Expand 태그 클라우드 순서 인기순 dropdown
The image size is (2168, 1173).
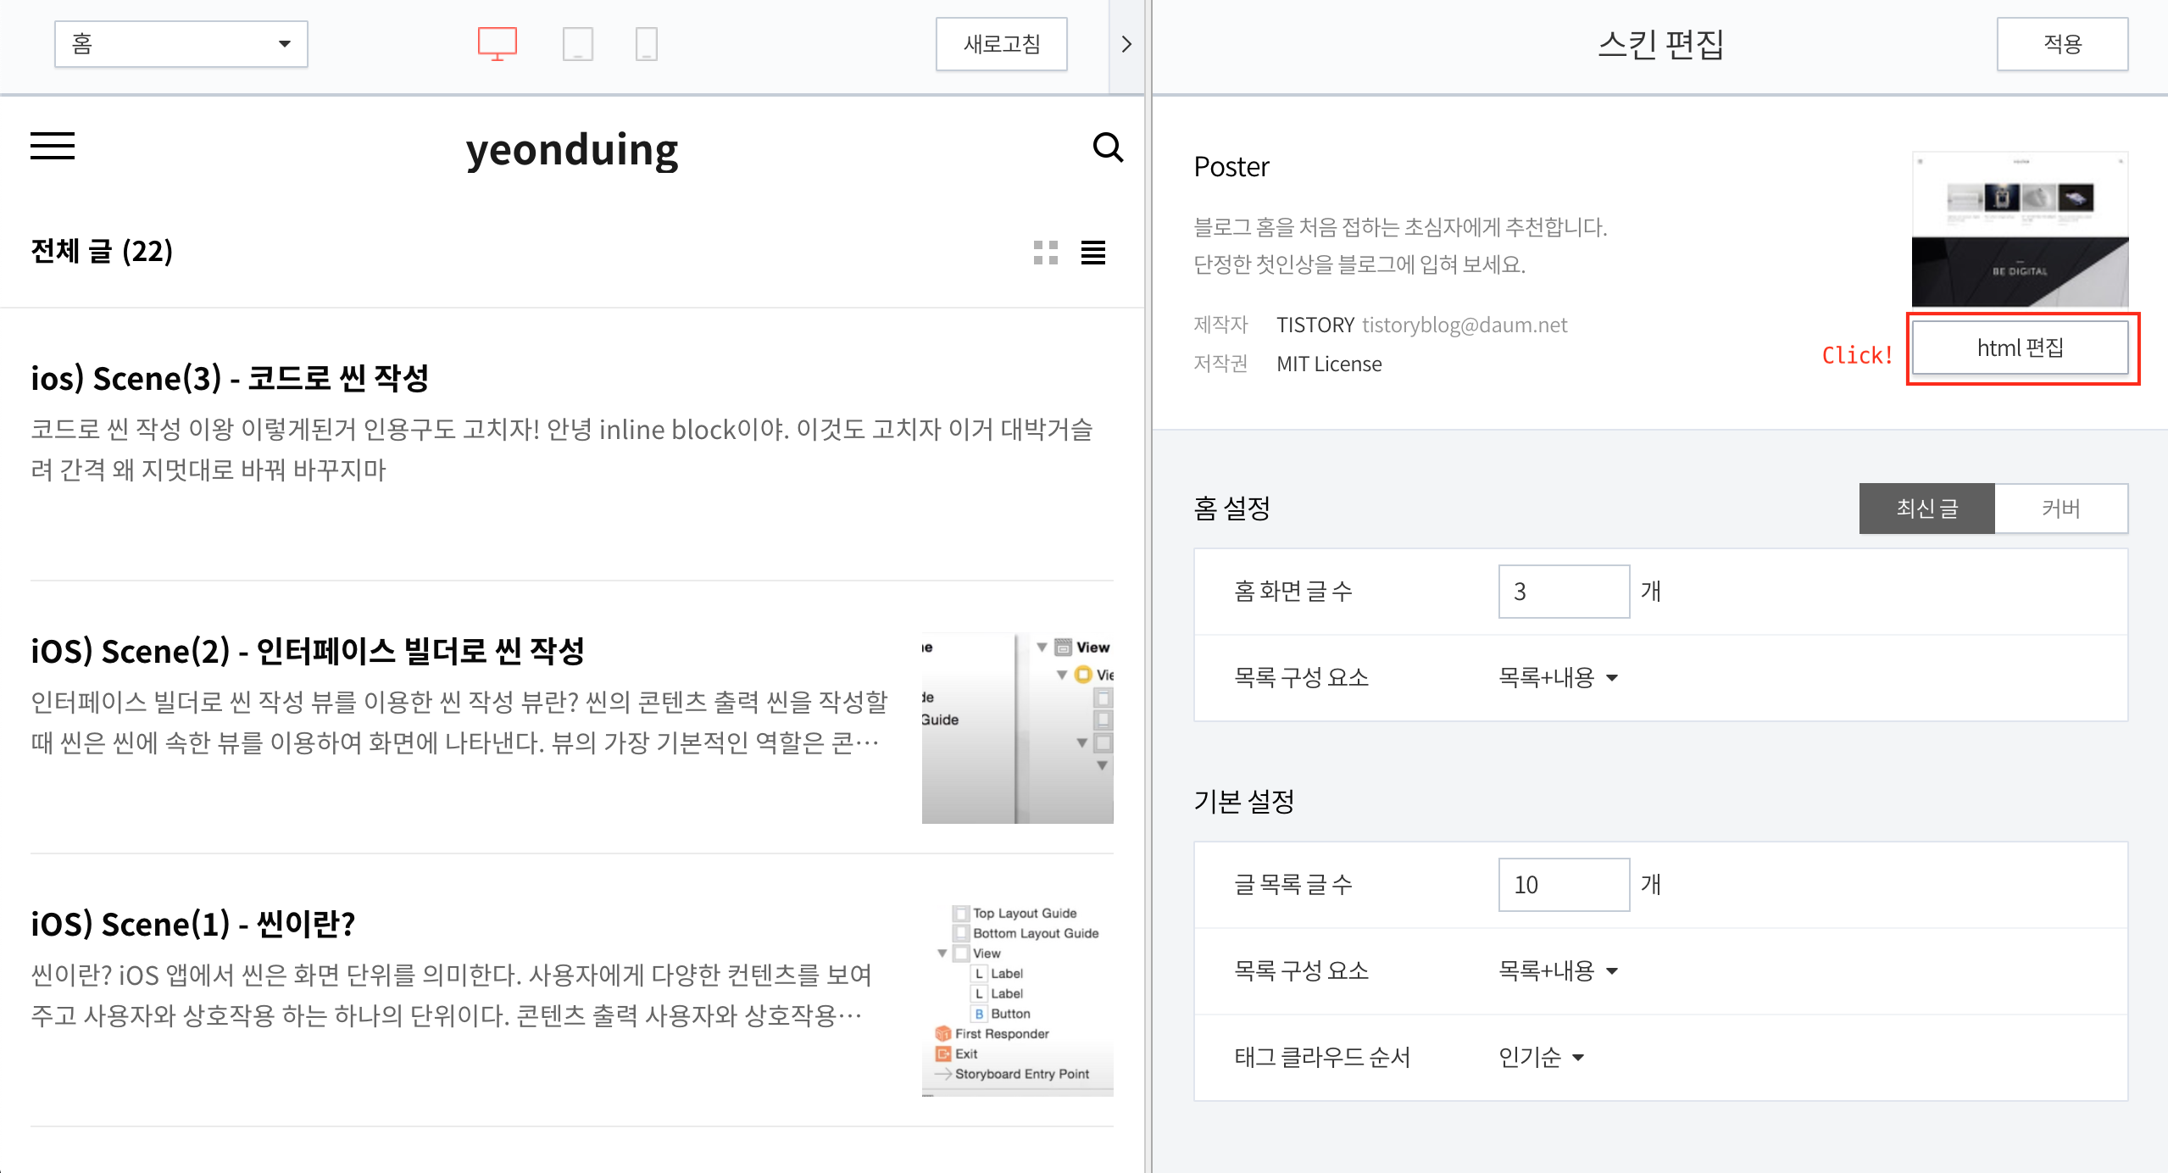tap(1541, 1057)
